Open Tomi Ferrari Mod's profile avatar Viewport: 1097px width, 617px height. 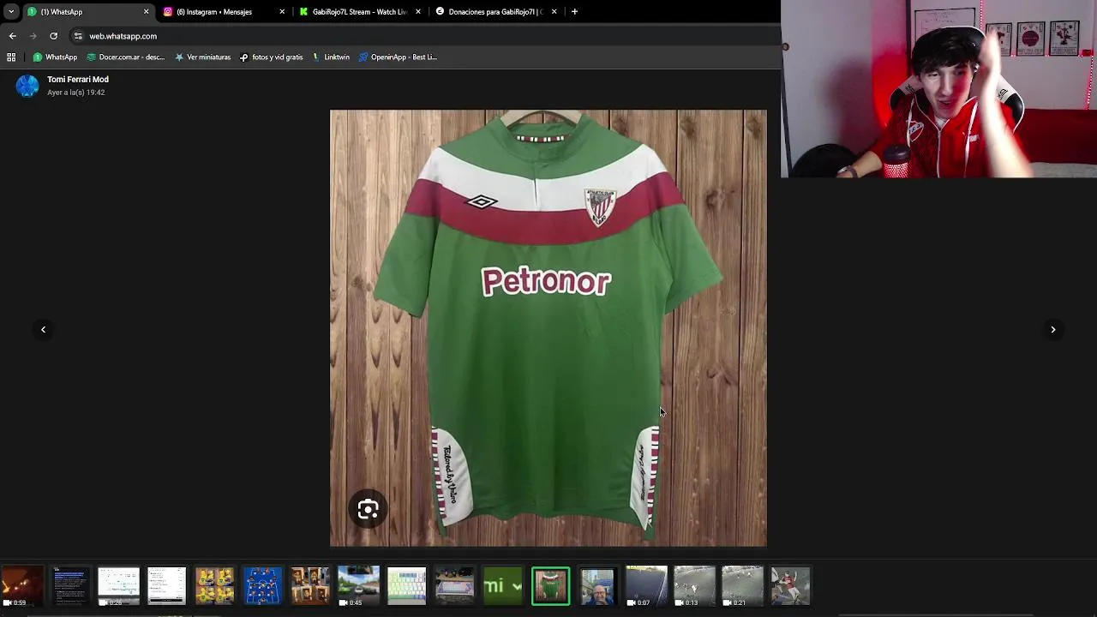point(27,86)
